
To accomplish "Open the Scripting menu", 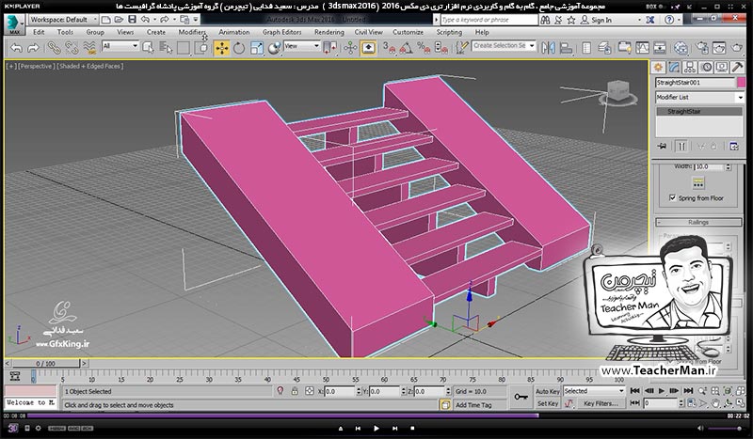I will click(x=449, y=32).
